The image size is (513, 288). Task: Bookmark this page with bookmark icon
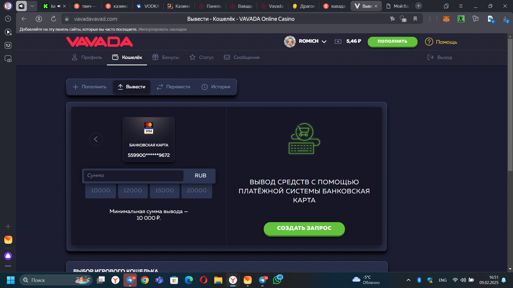pyautogui.click(x=415, y=19)
